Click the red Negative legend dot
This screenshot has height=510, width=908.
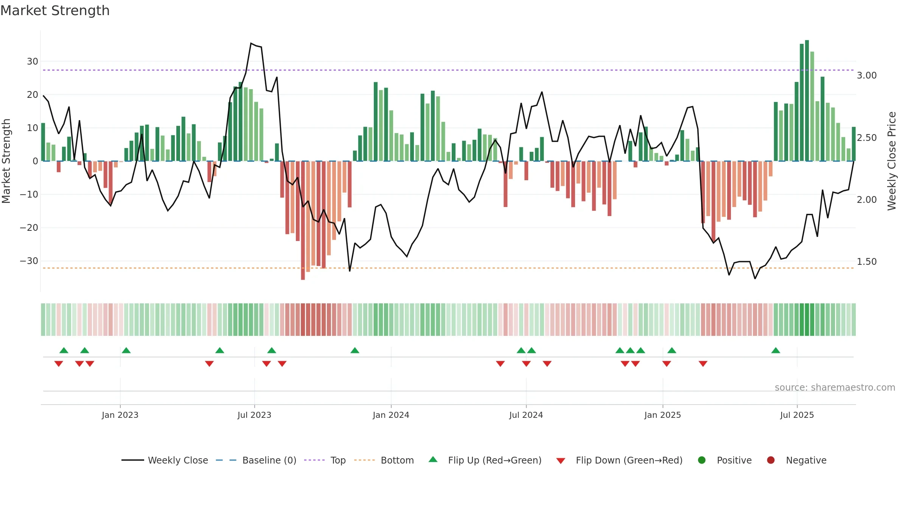pyautogui.click(x=771, y=460)
